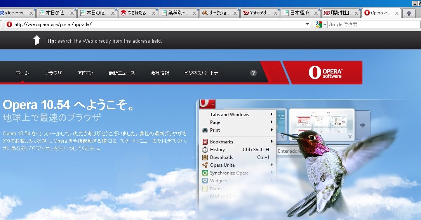Image resolution: width=421 pixels, height=220 pixels.
Task: Click the red Opera icon in address field
Action: point(9,24)
